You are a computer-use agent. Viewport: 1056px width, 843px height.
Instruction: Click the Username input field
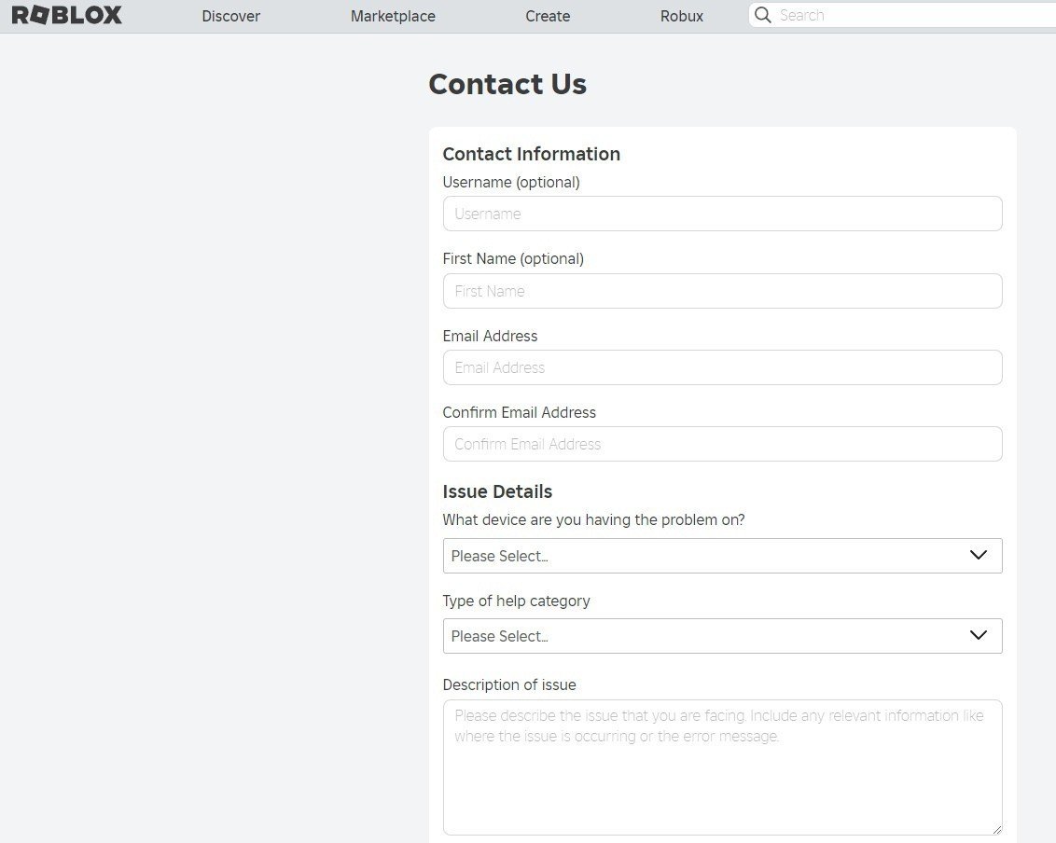pos(722,214)
